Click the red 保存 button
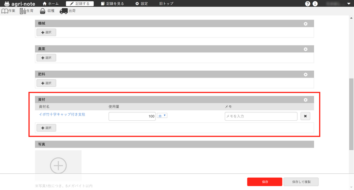Viewport: 354px width, 190px height. point(264,182)
